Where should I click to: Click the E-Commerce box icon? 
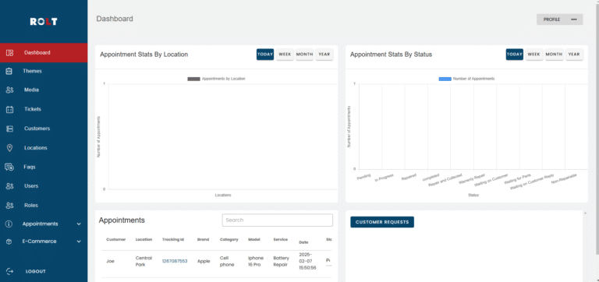pos(9,241)
